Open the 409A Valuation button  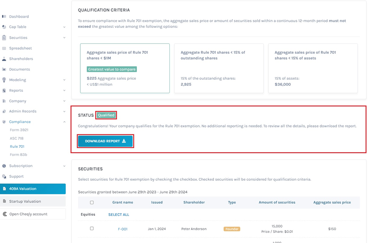(x=33, y=189)
